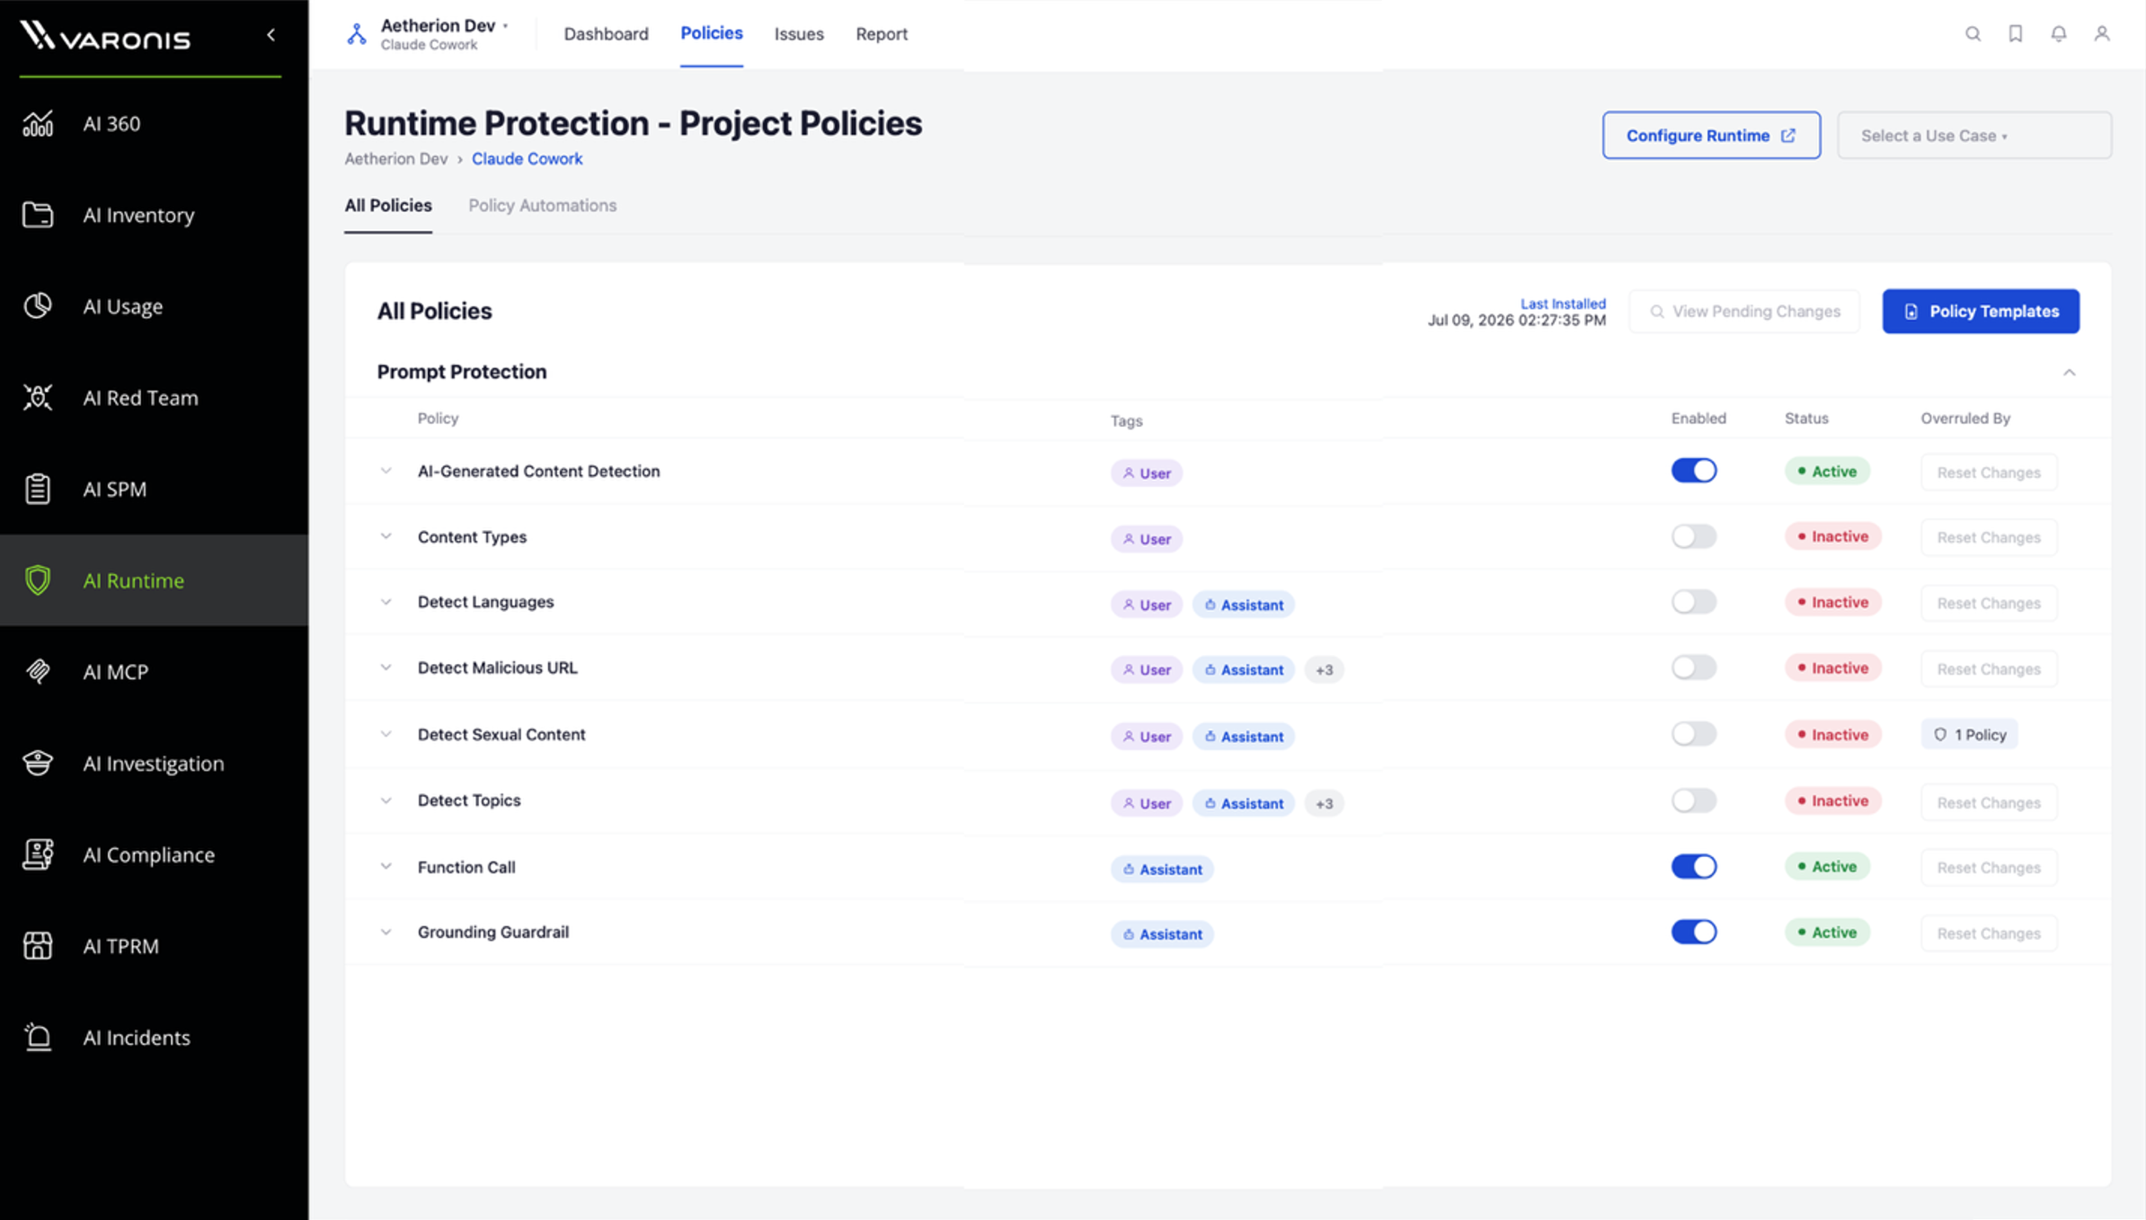Open Select a Use Case dropdown

[1974, 136]
